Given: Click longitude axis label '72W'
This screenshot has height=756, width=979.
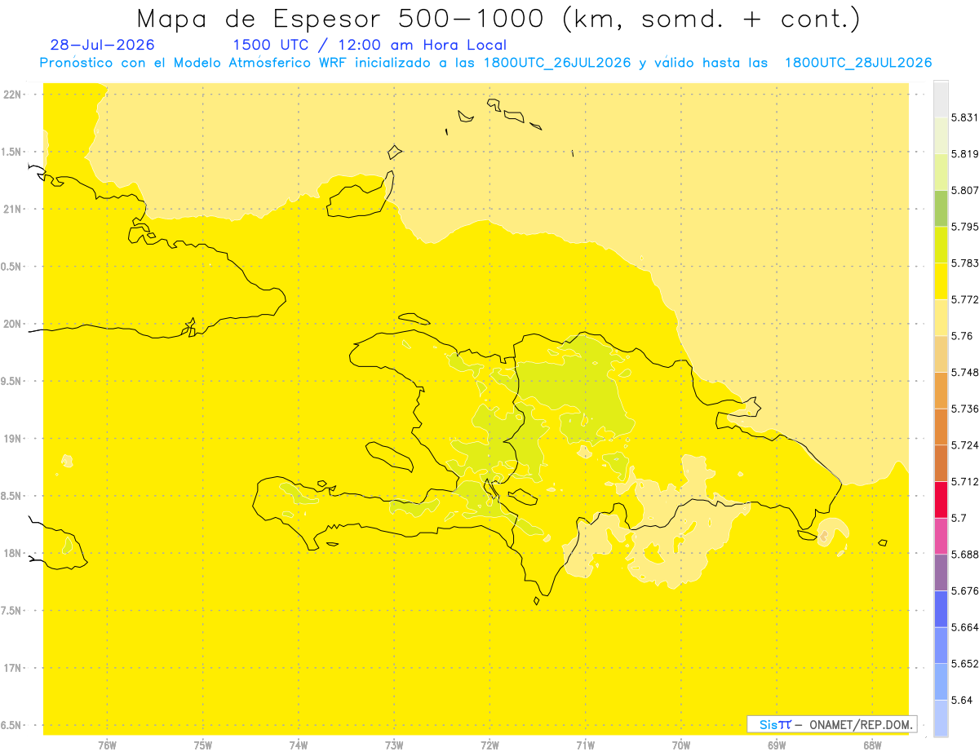Looking at the screenshot, I should (x=489, y=745).
